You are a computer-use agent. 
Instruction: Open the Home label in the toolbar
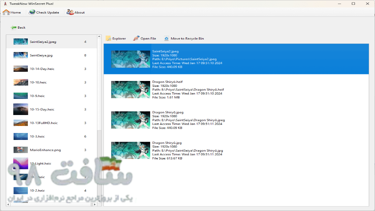(15, 12)
